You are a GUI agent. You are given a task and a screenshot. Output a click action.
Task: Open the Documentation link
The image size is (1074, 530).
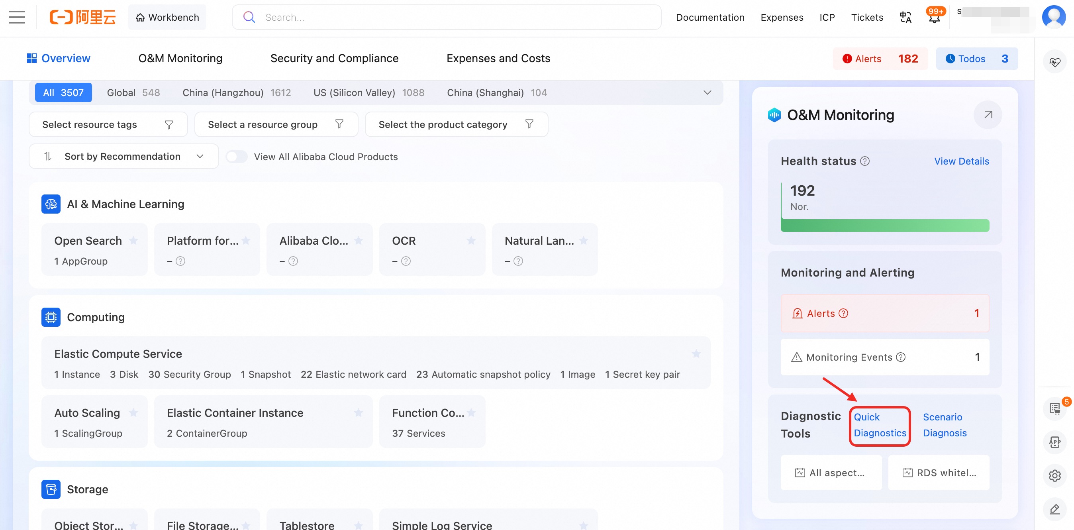[710, 17]
